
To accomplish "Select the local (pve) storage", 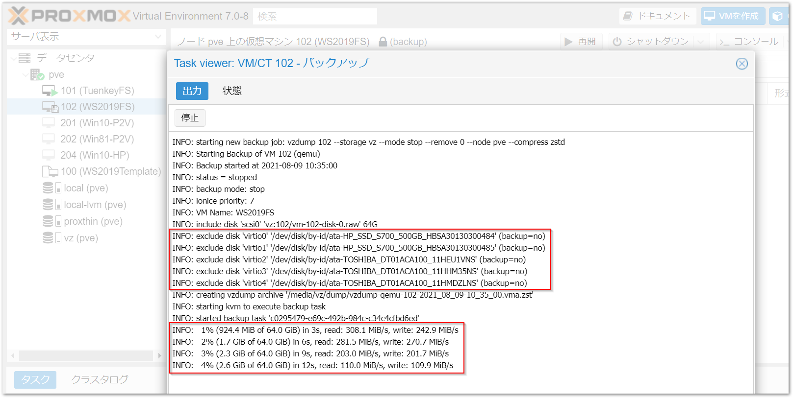I will pos(86,188).
